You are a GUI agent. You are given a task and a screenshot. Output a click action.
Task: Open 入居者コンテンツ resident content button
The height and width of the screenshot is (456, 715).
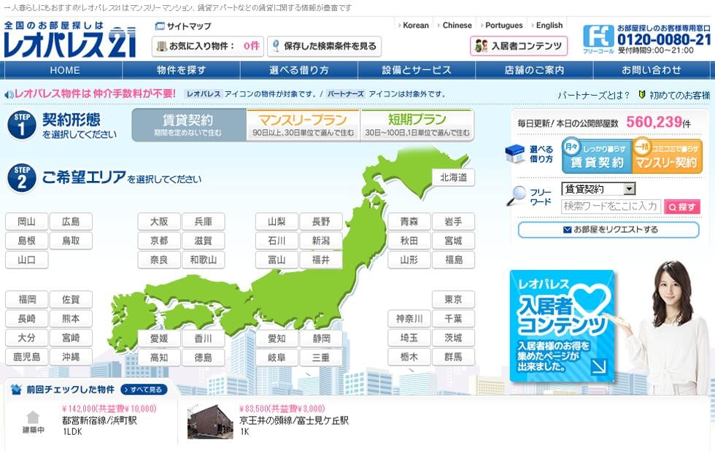(x=519, y=46)
